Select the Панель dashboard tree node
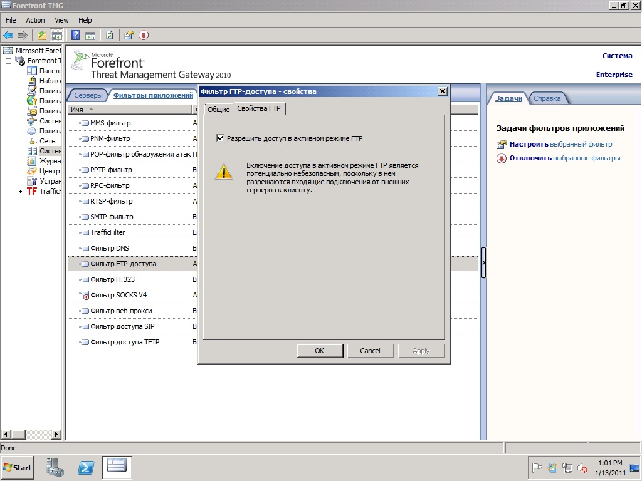 coord(45,71)
